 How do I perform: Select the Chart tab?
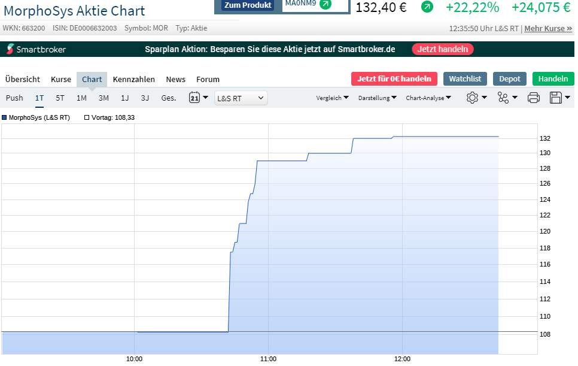(x=92, y=79)
